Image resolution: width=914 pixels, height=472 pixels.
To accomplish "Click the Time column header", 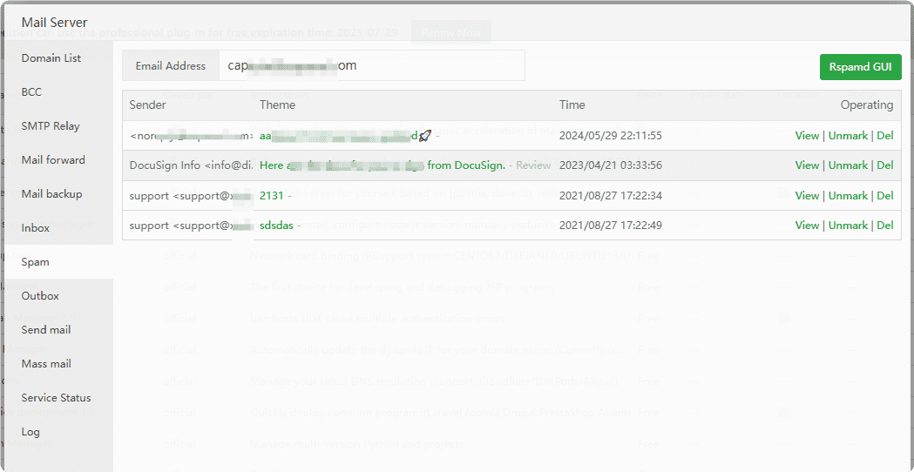I will pos(572,105).
